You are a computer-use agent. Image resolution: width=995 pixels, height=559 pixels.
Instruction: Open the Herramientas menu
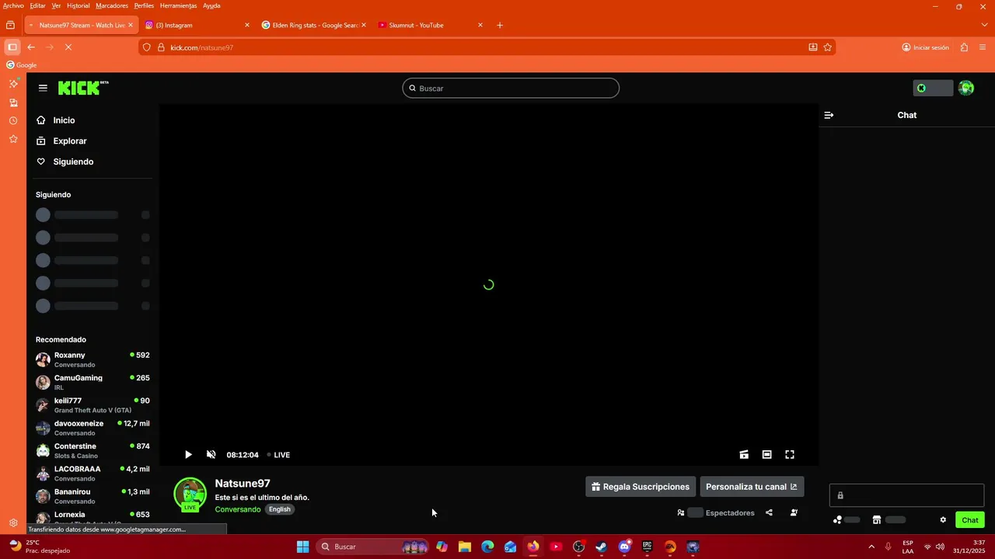178,5
